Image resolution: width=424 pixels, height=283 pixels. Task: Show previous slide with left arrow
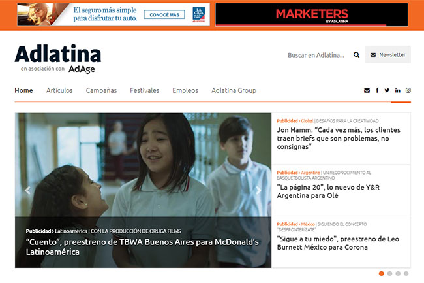pyautogui.click(x=27, y=190)
